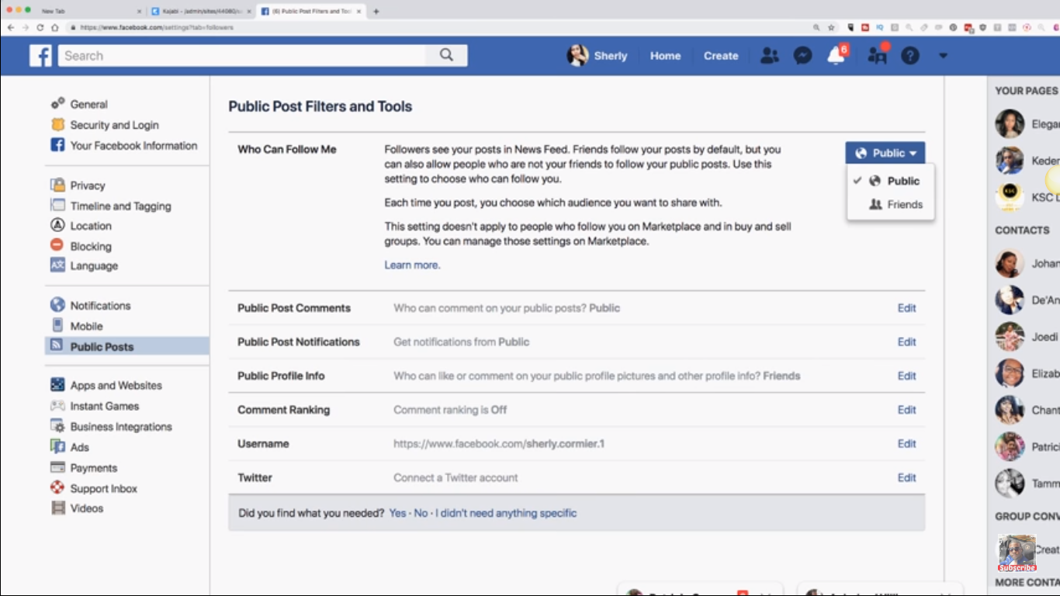Click the Blocking red icon
The image size is (1060, 596).
click(57, 246)
